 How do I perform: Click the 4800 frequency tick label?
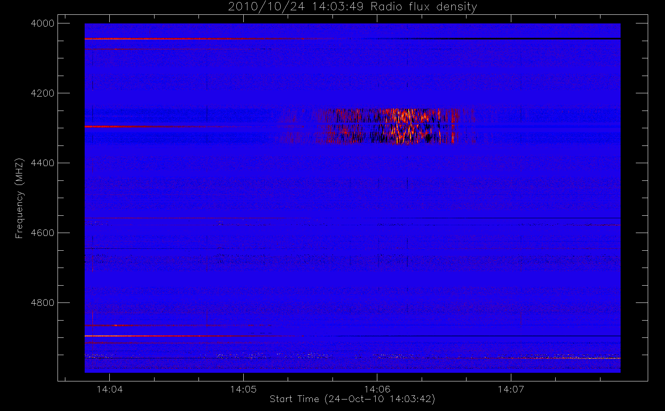(x=43, y=303)
